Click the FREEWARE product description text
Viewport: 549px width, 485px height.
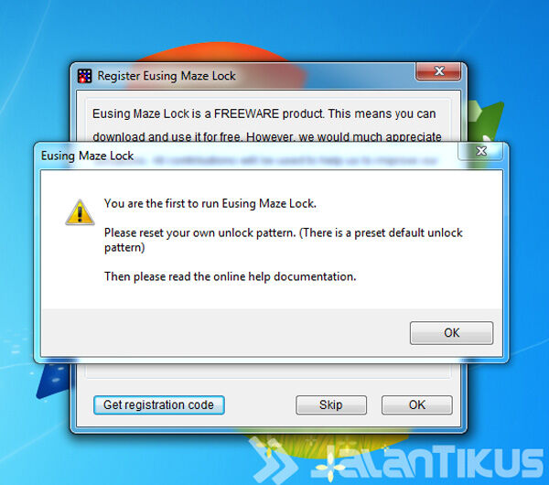[267, 125]
